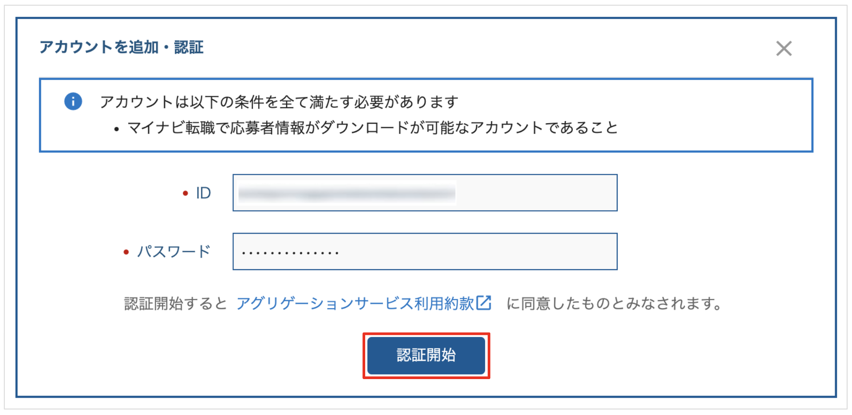Click the blurred value inside the ID field
Screen dimensions: 852x415
pyautogui.click(x=347, y=193)
